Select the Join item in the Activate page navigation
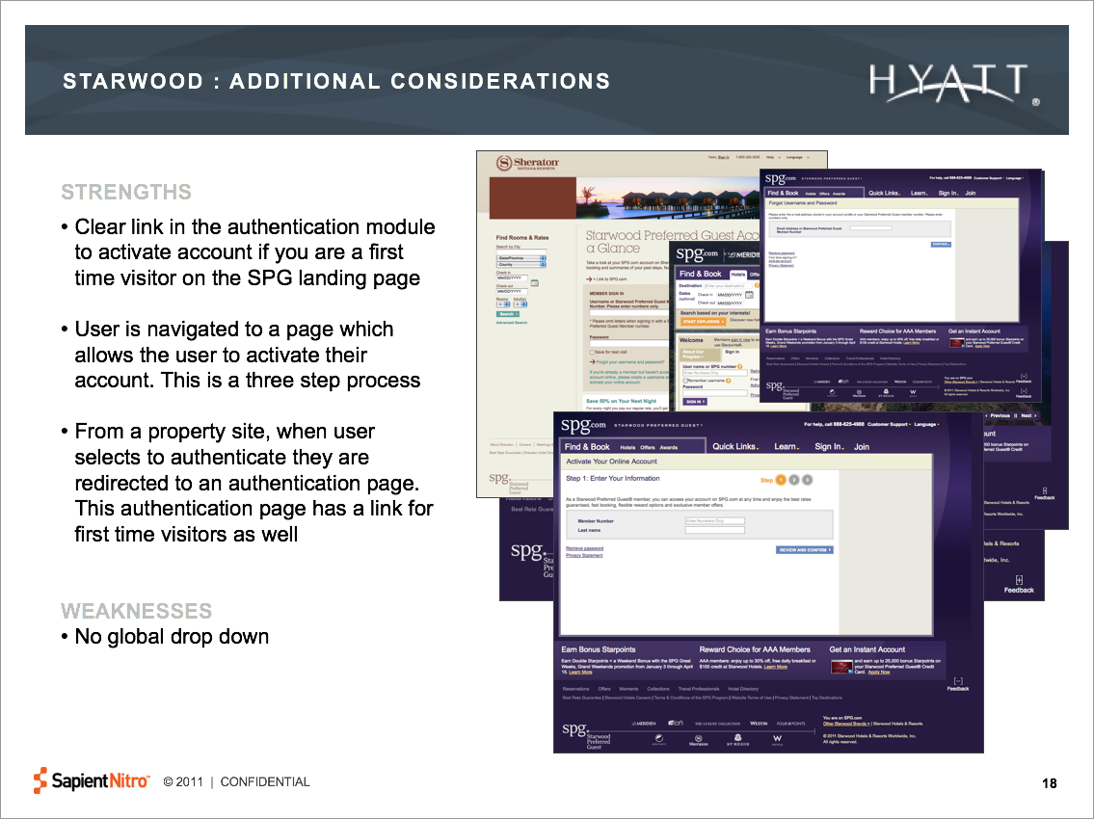Image resolution: width=1094 pixels, height=819 pixels. 862,447
